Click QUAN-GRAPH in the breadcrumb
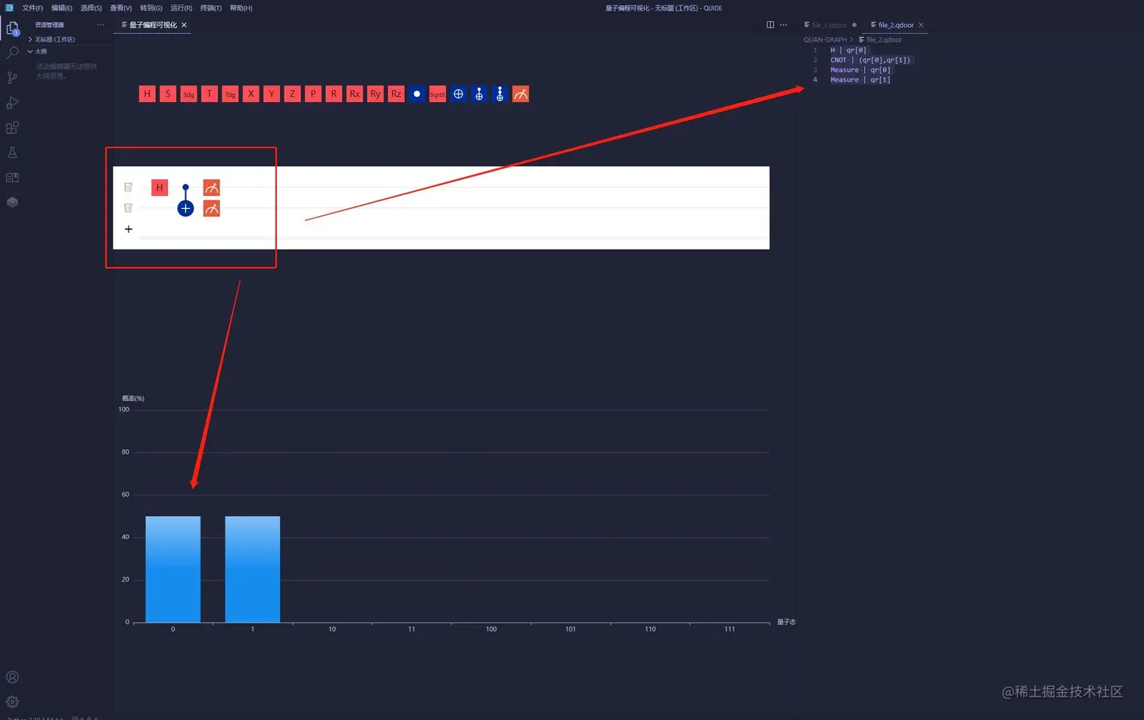1144x720 pixels. tap(825, 39)
